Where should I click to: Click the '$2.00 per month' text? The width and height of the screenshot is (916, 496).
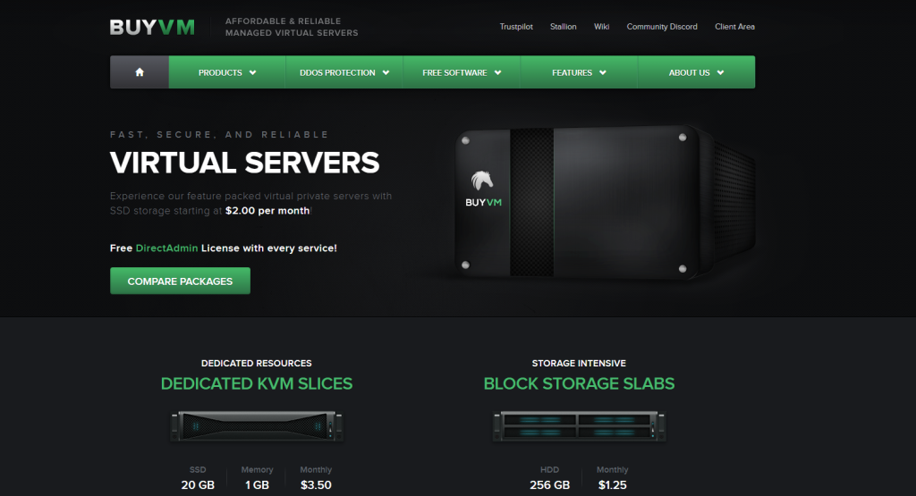click(267, 211)
